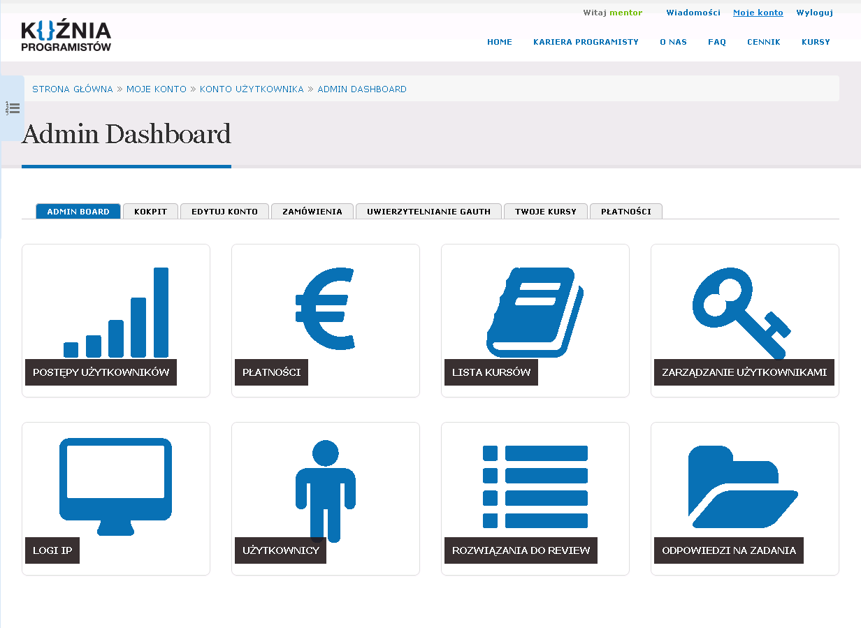Go to the Twoje kursy tab
This screenshot has height=628, width=861.
pos(546,212)
